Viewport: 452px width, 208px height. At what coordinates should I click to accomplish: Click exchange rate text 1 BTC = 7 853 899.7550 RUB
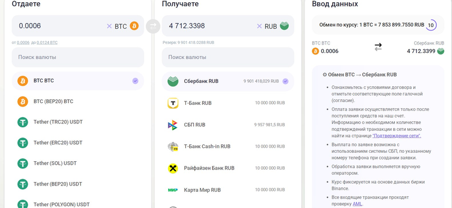392,25
